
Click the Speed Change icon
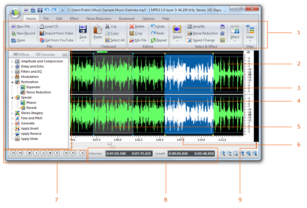pyautogui.click(x=190, y=40)
